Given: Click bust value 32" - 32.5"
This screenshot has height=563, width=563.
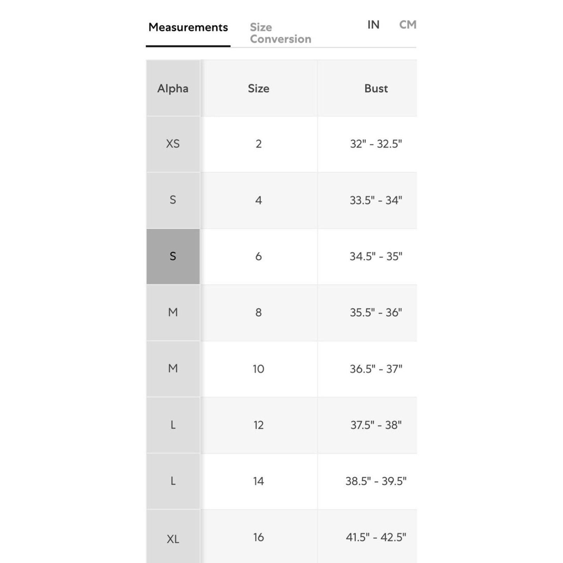Looking at the screenshot, I should point(376,144).
